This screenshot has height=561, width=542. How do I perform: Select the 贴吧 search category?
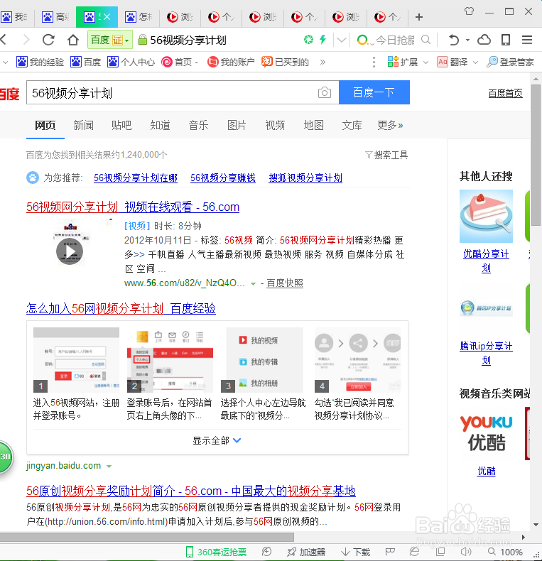(x=121, y=125)
